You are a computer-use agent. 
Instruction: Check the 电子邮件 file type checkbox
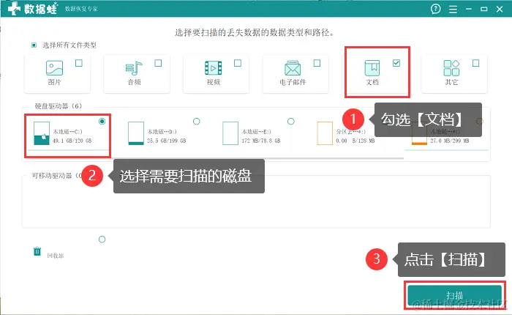tap(317, 63)
